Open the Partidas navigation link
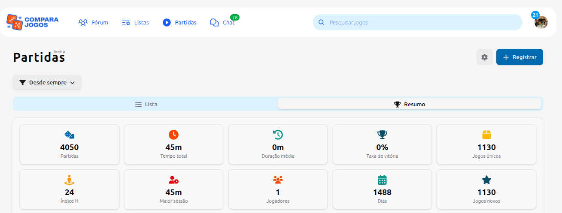The width and height of the screenshot is (562, 213). (179, 22)
